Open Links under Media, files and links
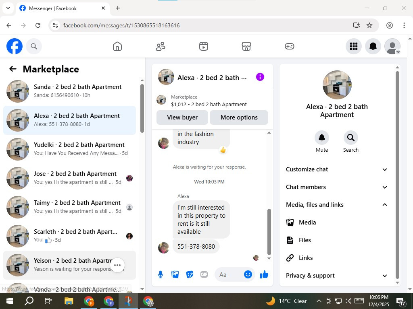 (x=336, y=258)
